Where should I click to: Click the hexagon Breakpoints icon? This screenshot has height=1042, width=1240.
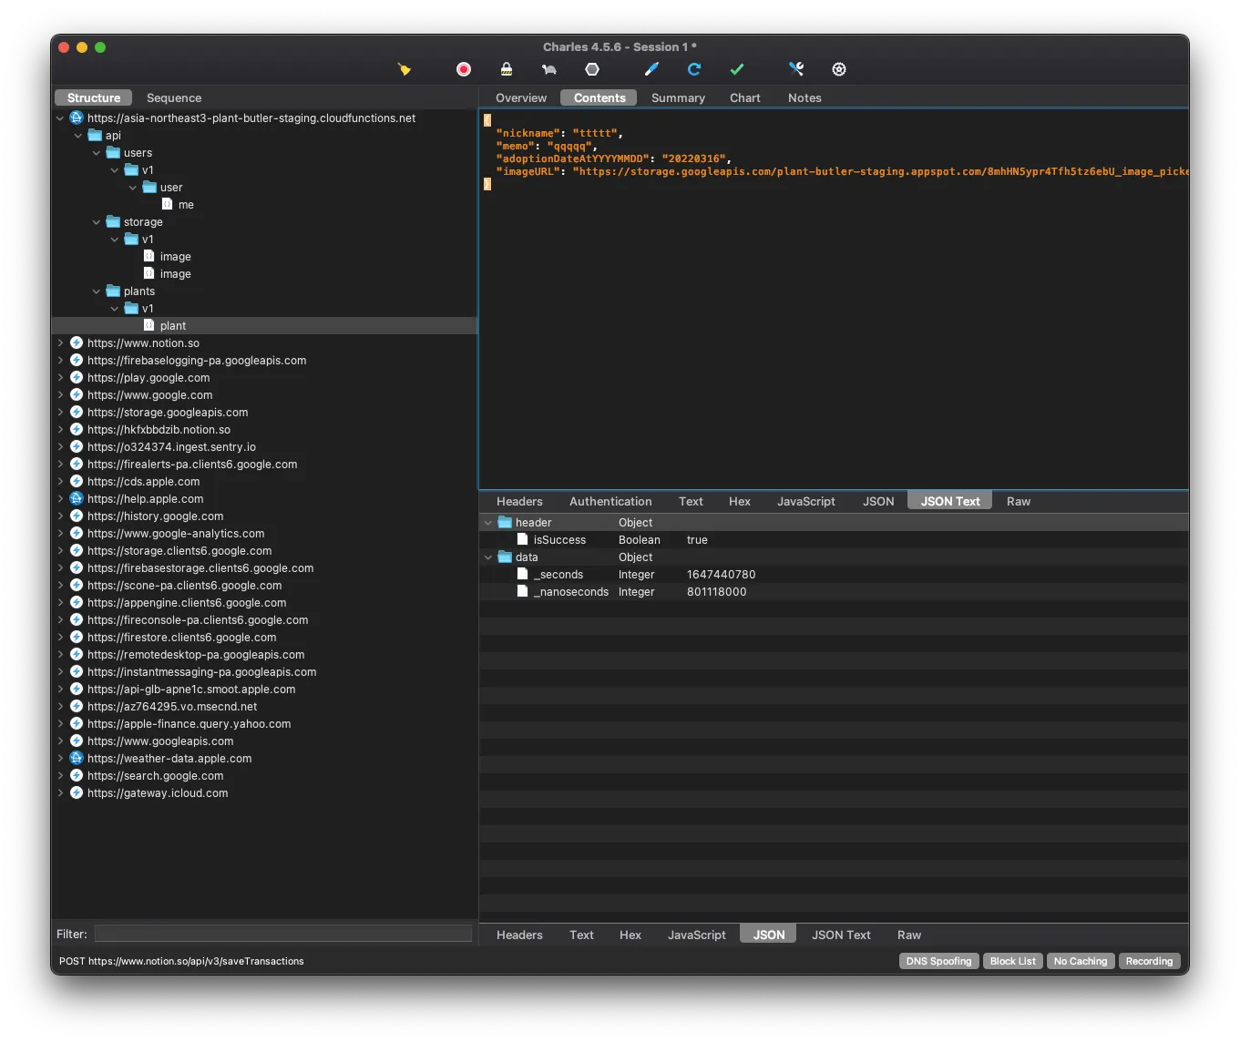point(592,69)
